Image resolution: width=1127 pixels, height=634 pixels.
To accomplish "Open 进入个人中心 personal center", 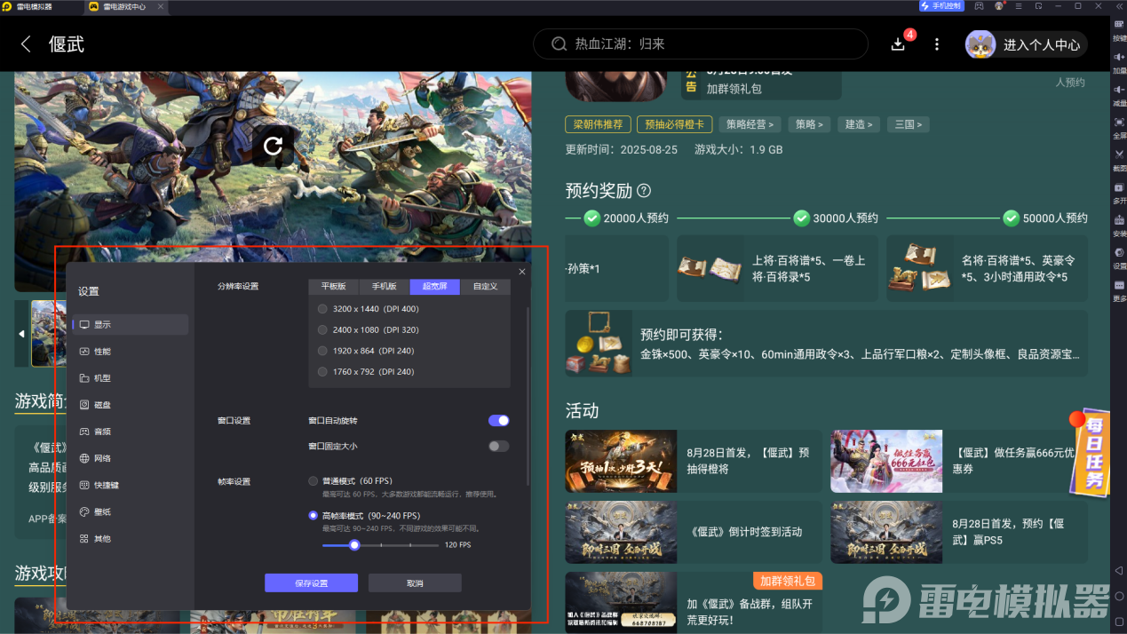I will [x=1025, y=44].
